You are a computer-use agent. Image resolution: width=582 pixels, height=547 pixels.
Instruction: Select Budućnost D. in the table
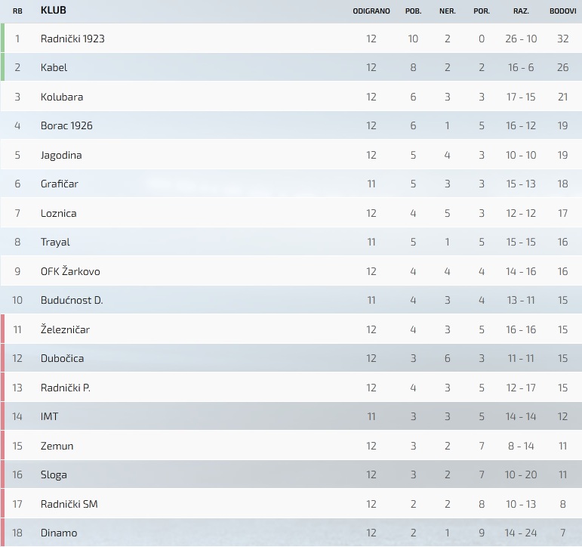pos(72,300)
